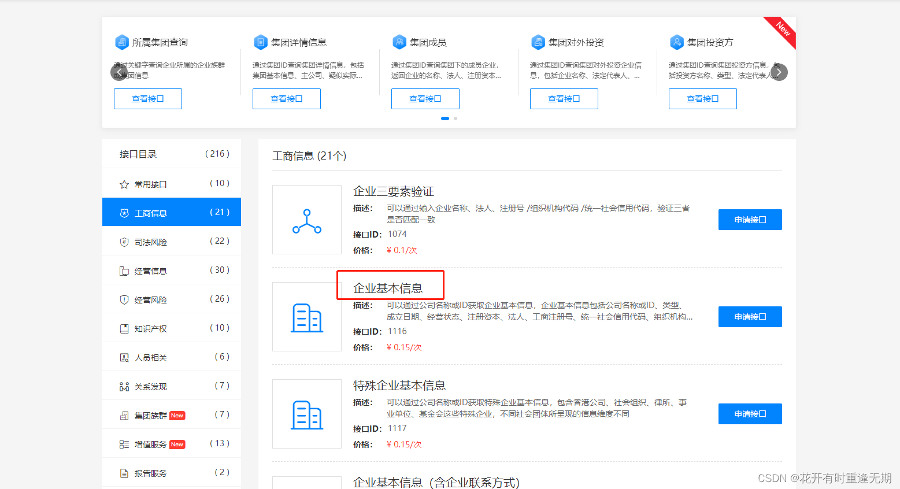Click the 企业基本信息 building thumbnail
Screen dimensions: 900x489
click(x=307, y=317)
